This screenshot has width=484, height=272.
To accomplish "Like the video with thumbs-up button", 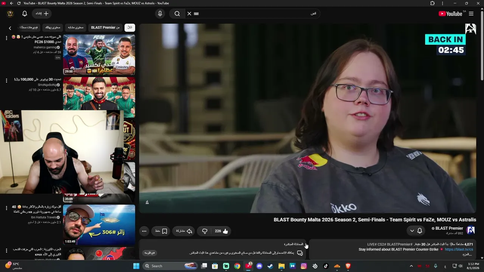I will [x=222, y=231].
